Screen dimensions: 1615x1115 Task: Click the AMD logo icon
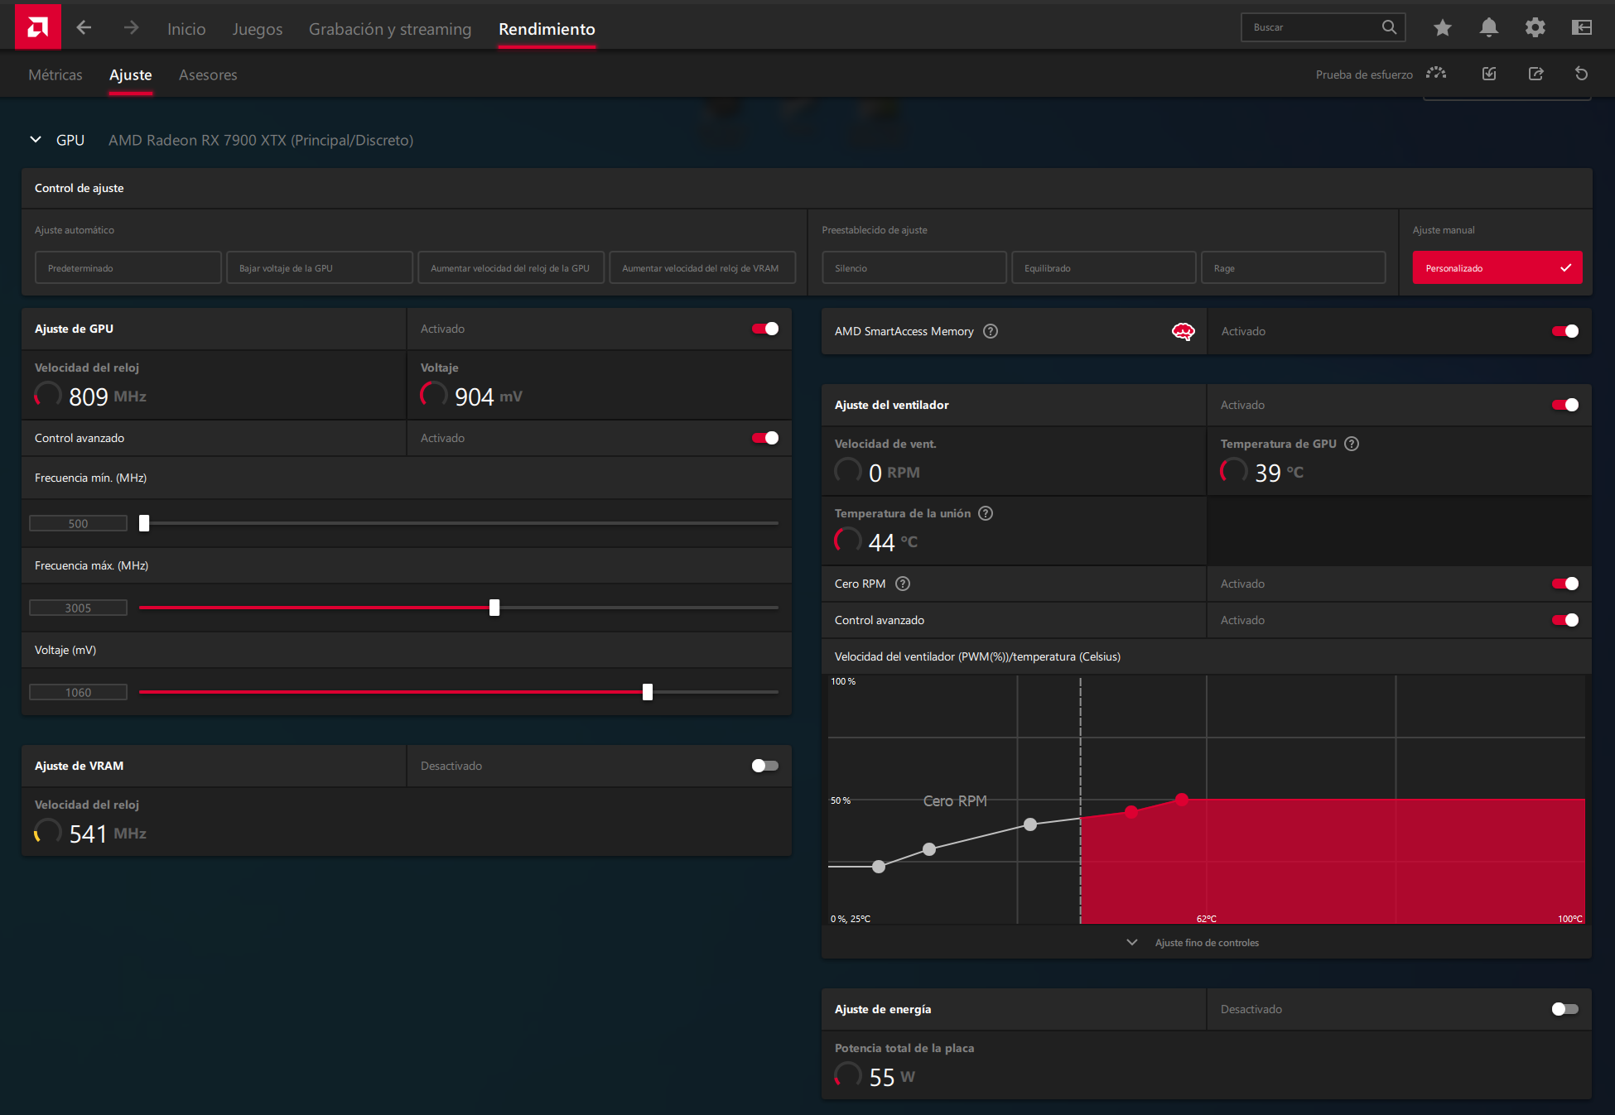point(37,27)
